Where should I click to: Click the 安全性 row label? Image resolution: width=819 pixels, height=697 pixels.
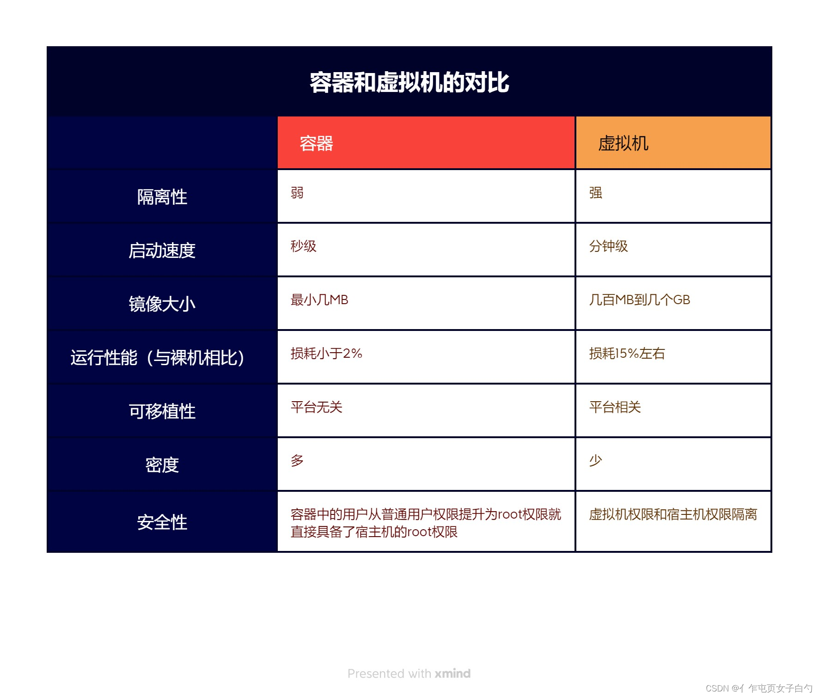coord(162,522)
